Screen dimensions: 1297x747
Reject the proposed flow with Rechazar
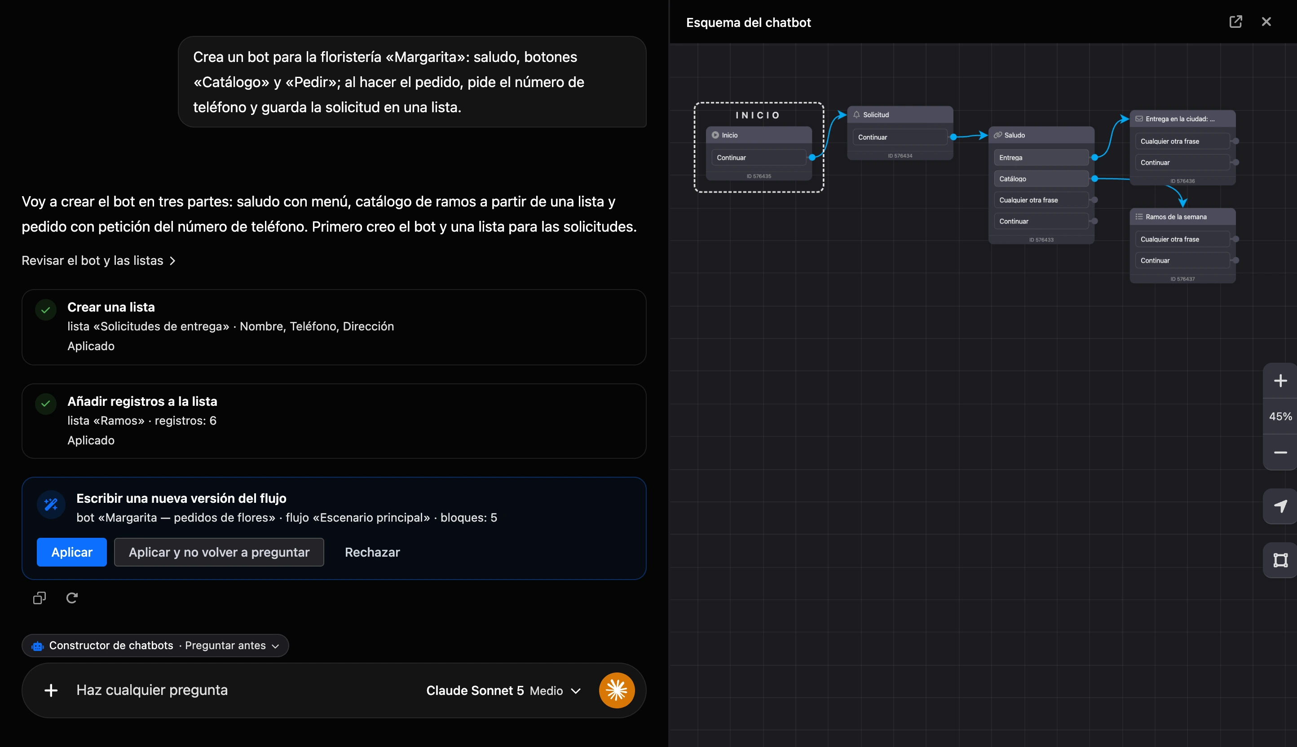pos(372,552)
